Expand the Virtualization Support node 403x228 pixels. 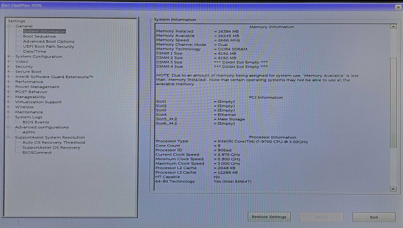coord(9,102)
